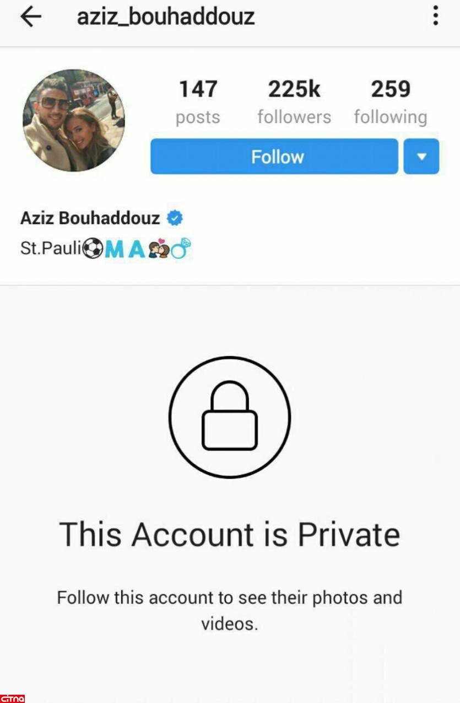View the 225k followers list
This screenshot has width=460, height=703.
point(294,102)
